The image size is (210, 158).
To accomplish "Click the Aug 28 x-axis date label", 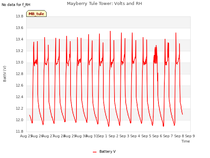I will tap(59, 136).
